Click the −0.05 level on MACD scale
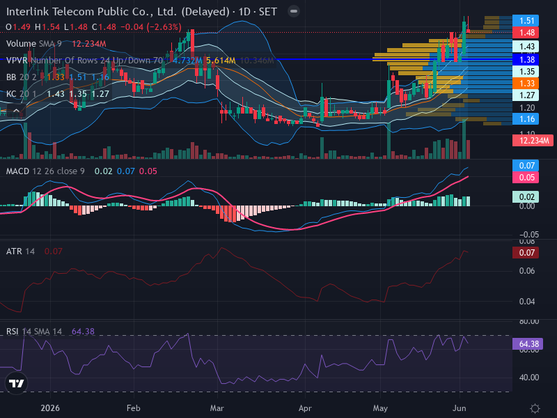Image resolution: width=557 pixels, height=418 pixels. pos(529,235)
